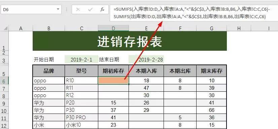
Task: Select column F header
Action: pyautogui.click(x=180, y=28)
